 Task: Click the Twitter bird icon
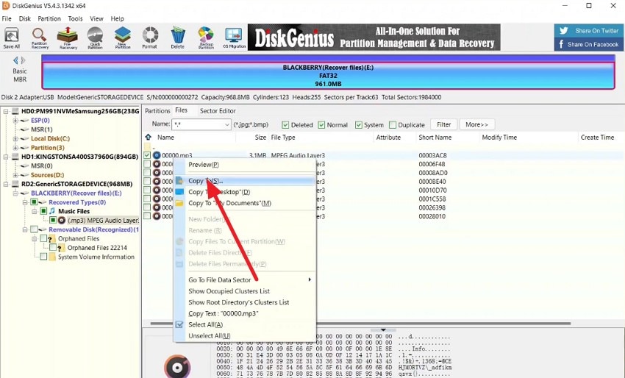tap(564, 31)
